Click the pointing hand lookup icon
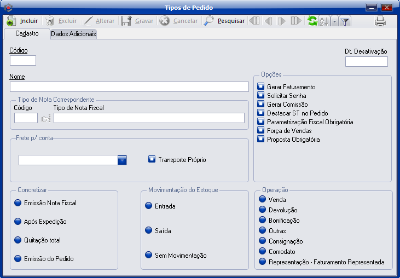This screenshot has width=400, height=278. pyautogui.click(x=45, y=118)
